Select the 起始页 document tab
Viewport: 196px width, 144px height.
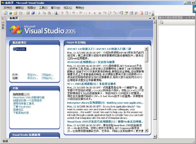click(14, 18)
